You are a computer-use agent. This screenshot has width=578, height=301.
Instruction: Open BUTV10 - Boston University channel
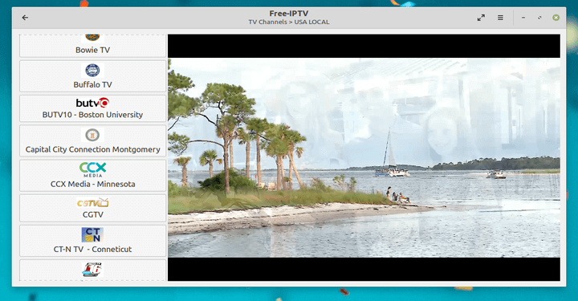[x=92, y=108]
